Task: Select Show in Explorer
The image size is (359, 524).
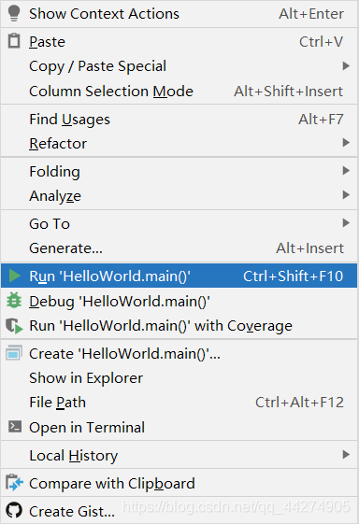Action: click(x=179, y=378)
